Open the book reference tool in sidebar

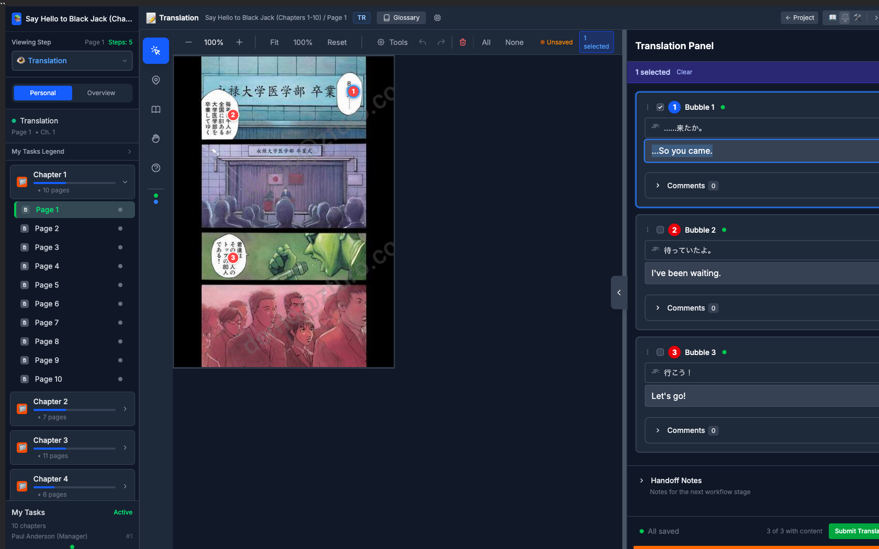pyautogui.click(x=156, y=109)
